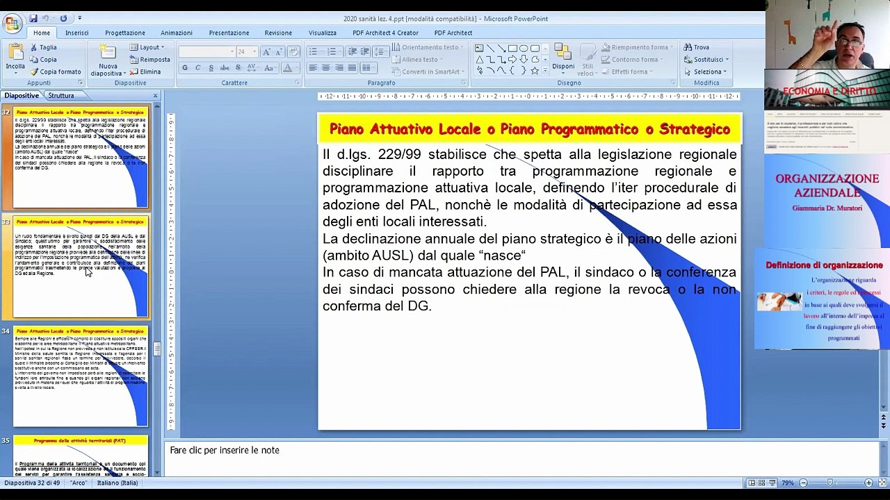Customize the Quick Access toolbar dropdown
The image size is (890, 500).
click(79, 18)
